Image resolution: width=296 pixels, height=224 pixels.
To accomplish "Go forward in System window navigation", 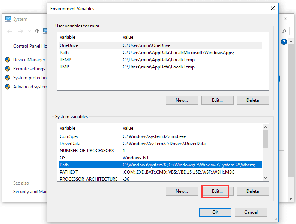I will click(x=20, y=31).
